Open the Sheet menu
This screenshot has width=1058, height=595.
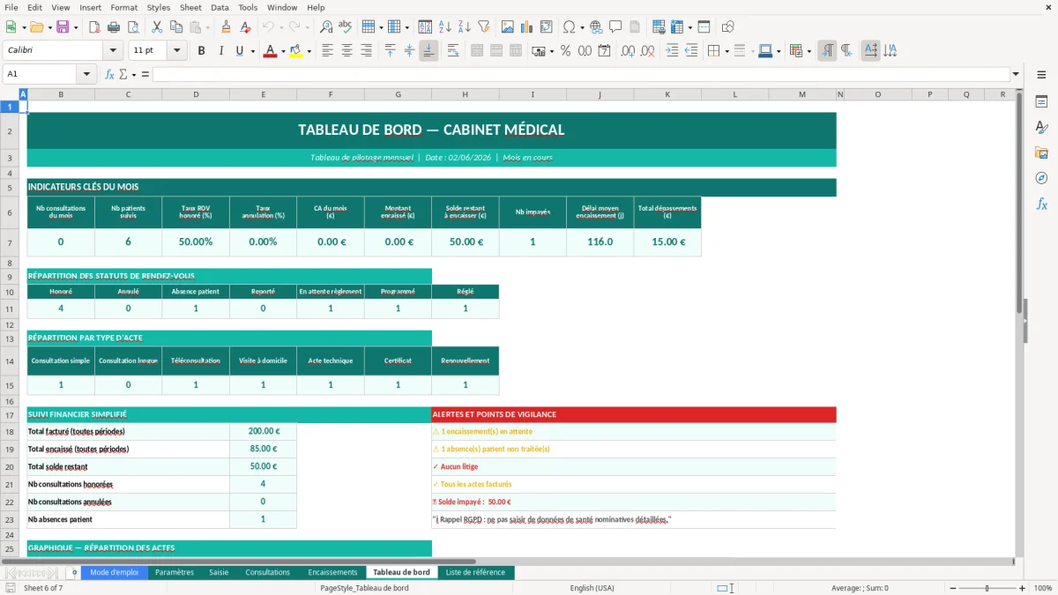pos(190,7)
